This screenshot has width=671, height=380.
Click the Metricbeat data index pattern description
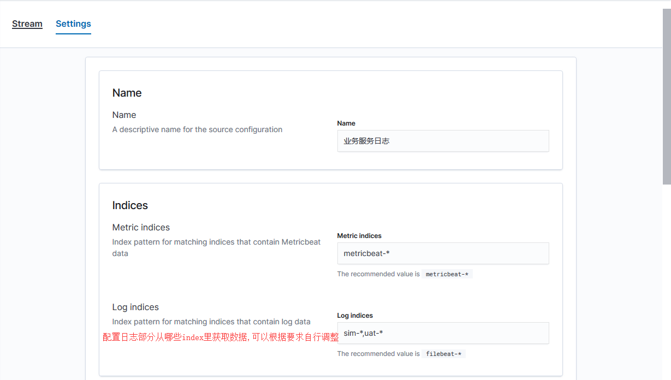click(216, 248)
